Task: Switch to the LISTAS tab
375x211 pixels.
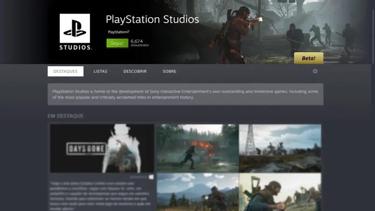Action: point(100,71)
